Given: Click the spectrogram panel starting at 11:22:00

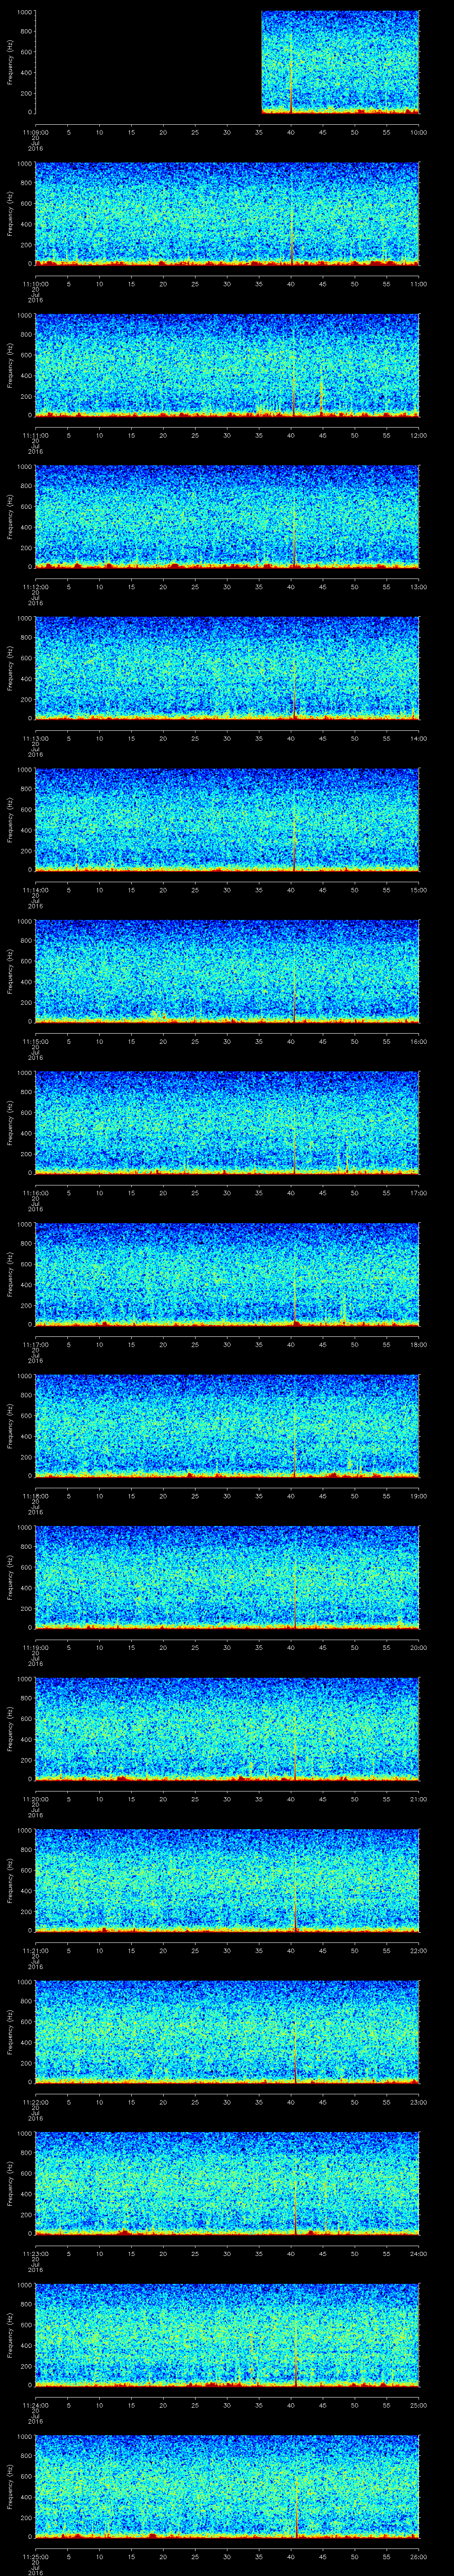Looking at the screenshot, I should tap(227, 2032).
